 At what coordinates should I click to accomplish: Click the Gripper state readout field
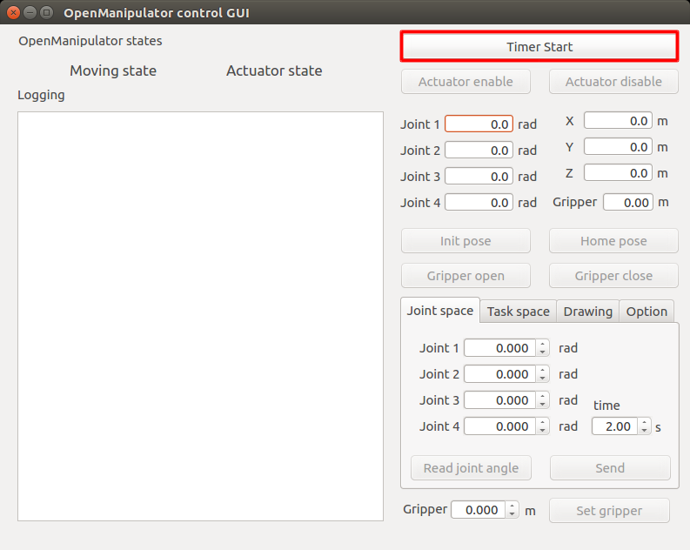(627, 202)
